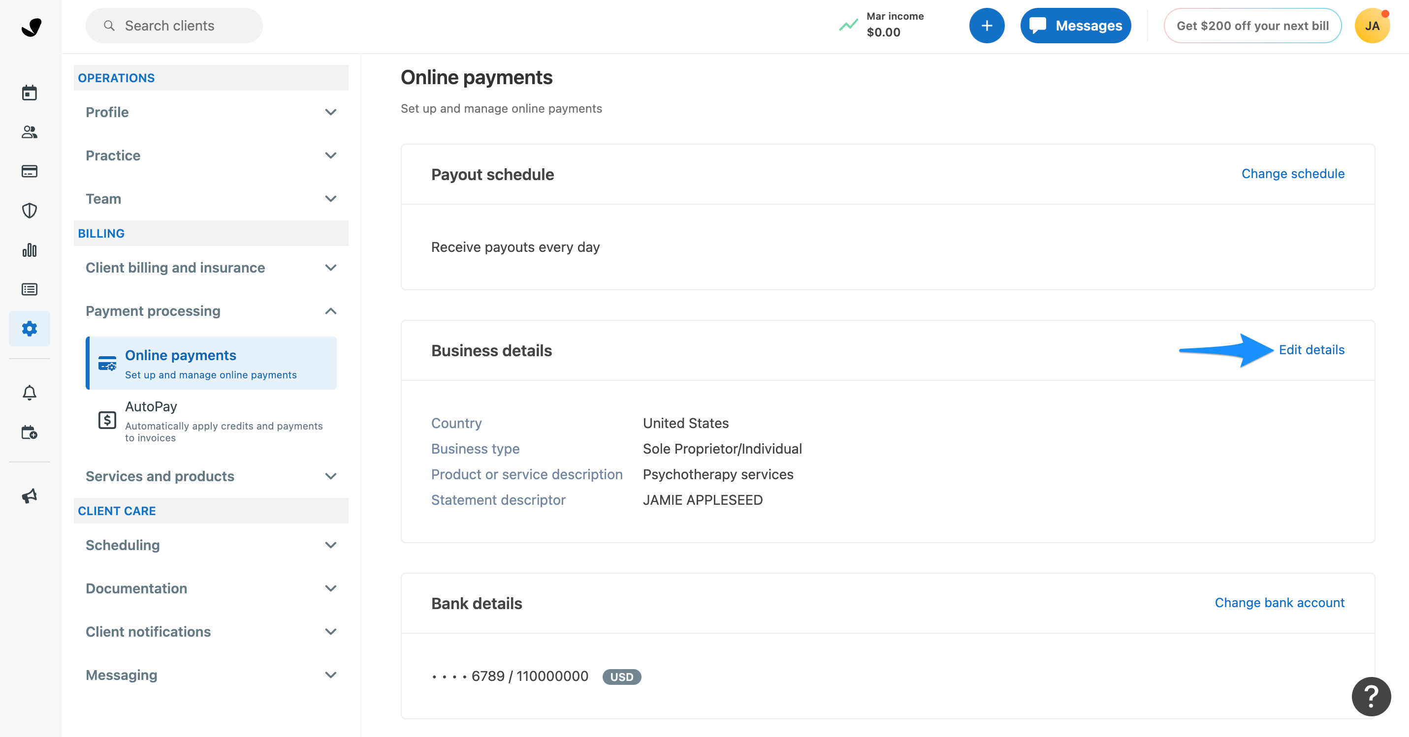Click the OPERATIONS section header

coord(211,78)
